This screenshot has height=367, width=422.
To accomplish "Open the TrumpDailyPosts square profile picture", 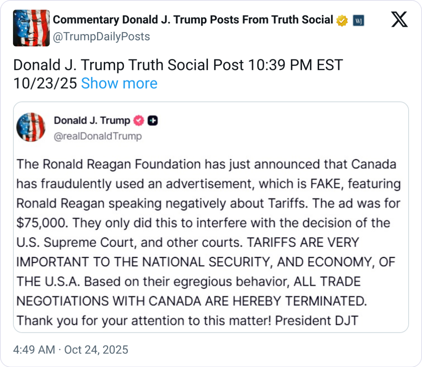I will pyautogui.click(x=31, y=28).
